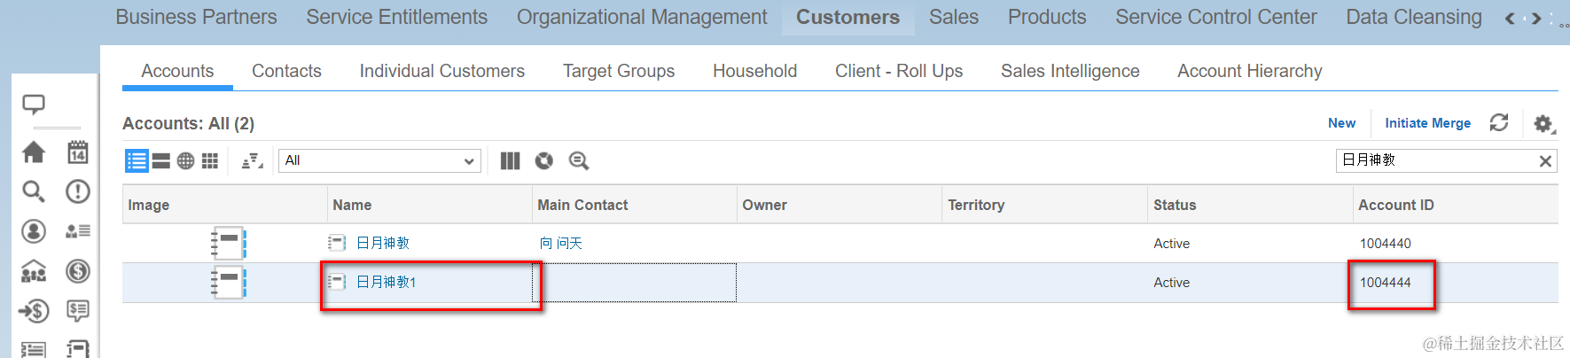
Task: Click the Home icon in the sidebar
Action: [x=34, y=152]
